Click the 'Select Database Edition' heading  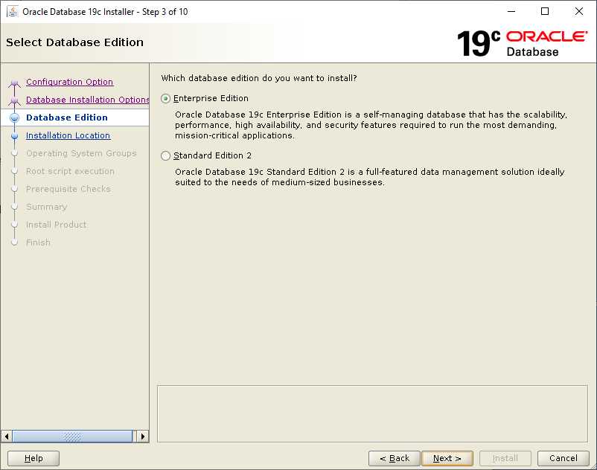[x=74, y=42]
